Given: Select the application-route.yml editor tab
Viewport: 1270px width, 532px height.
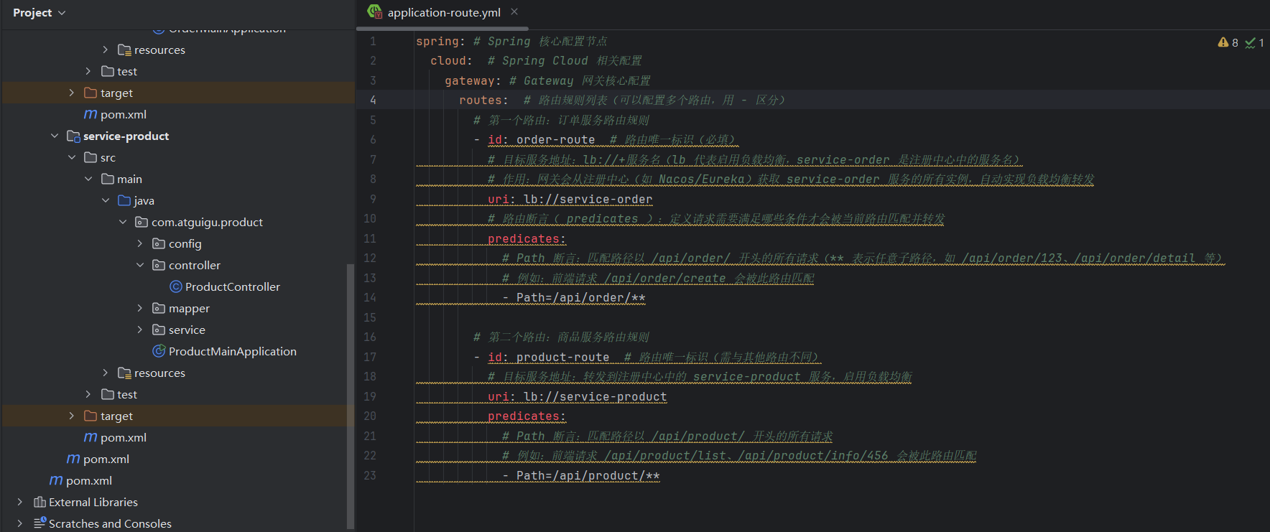Looking at the screenshot, I should pos(443,13).
